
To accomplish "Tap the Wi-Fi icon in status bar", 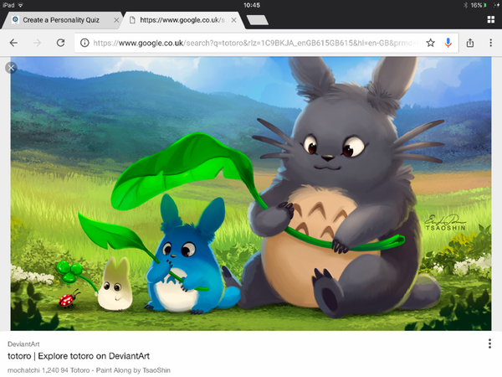I will coord(20,5).
